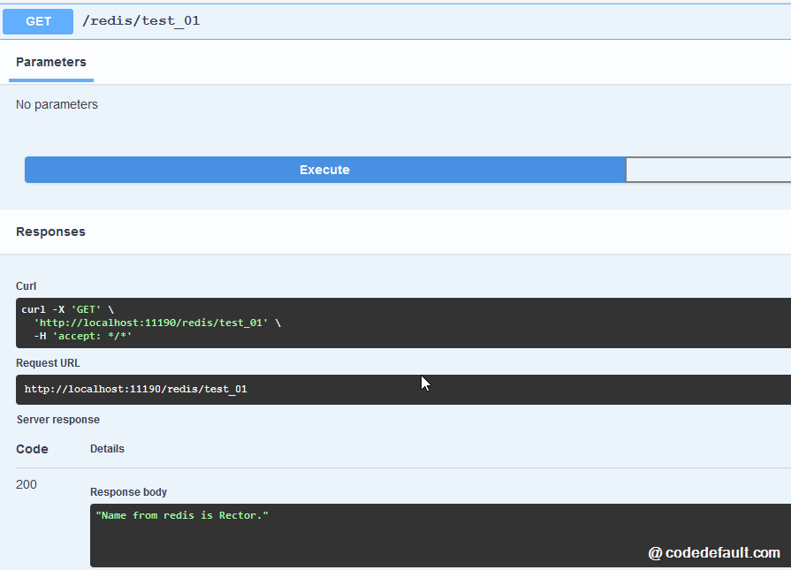791x570 pixels.
Task: Click the -H 'accept: */*' header line
Action: (82, 336)
